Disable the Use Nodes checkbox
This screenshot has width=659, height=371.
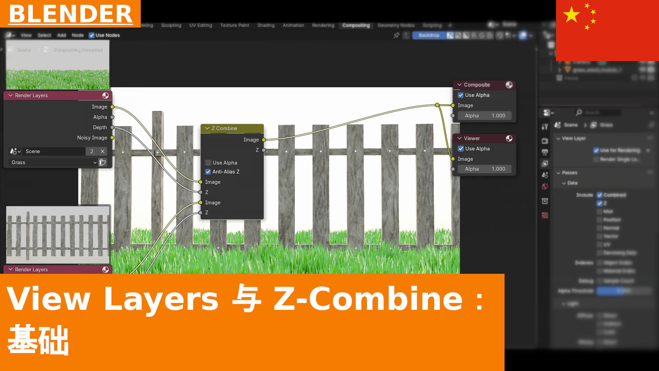92,35
